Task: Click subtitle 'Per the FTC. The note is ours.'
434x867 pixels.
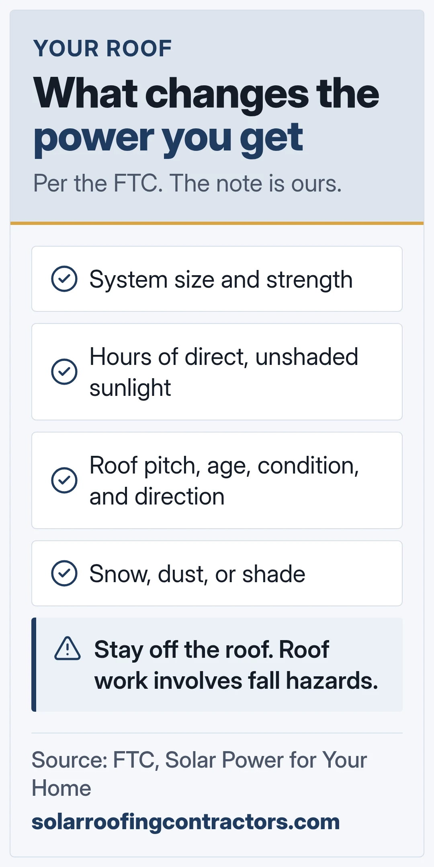Action: click(187, 183)
